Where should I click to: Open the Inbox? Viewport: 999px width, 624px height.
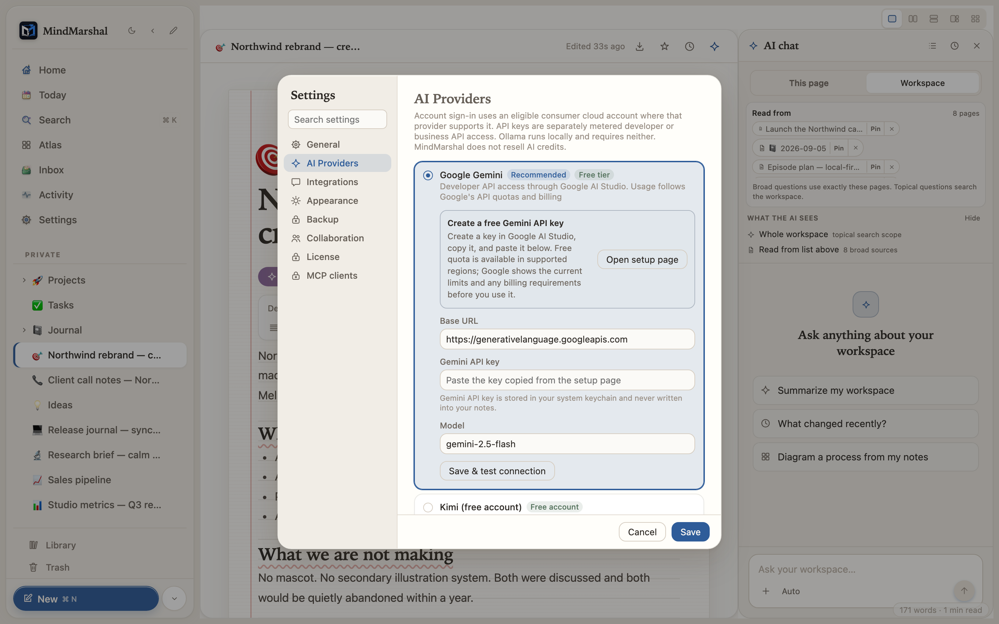click(100, 170)
